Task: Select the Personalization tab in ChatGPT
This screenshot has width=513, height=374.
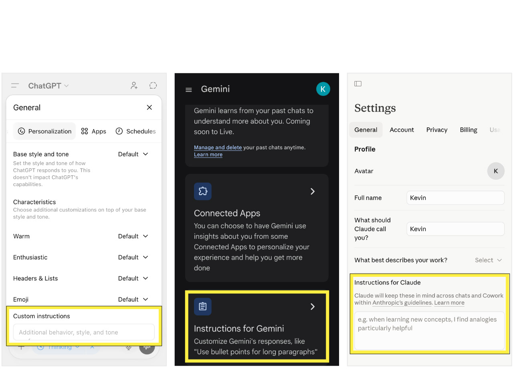Action: pos(44,131)
